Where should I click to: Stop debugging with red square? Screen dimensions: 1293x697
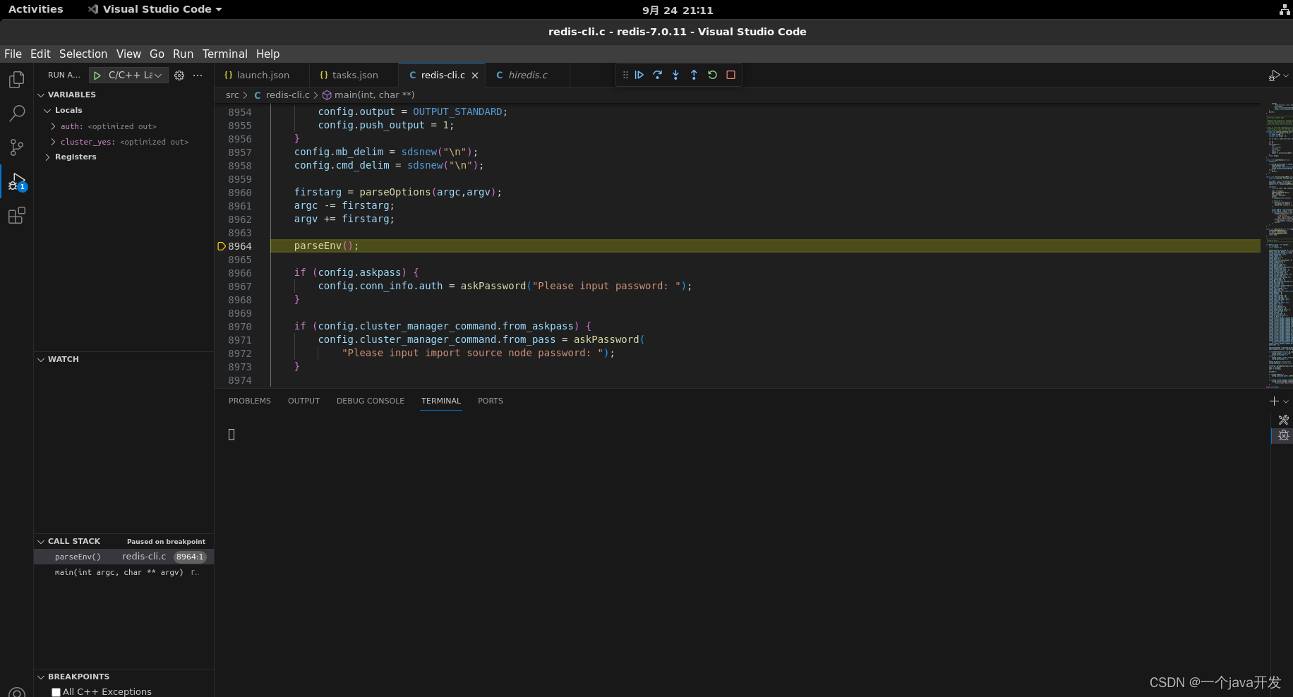[731, 75]
